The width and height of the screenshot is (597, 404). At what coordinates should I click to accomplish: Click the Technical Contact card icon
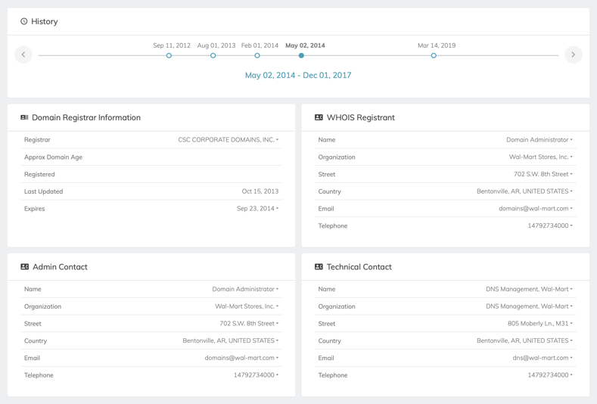pos(319,266)
